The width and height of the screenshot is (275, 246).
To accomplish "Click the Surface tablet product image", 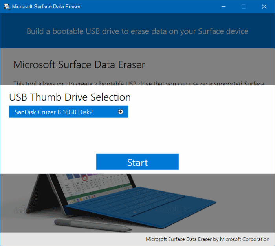I will point(121,203).
